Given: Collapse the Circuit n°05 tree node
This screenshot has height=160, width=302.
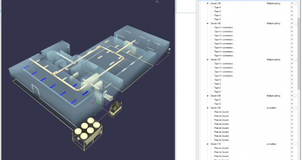Looking at the screenshot, I should [x=208, y=3].
